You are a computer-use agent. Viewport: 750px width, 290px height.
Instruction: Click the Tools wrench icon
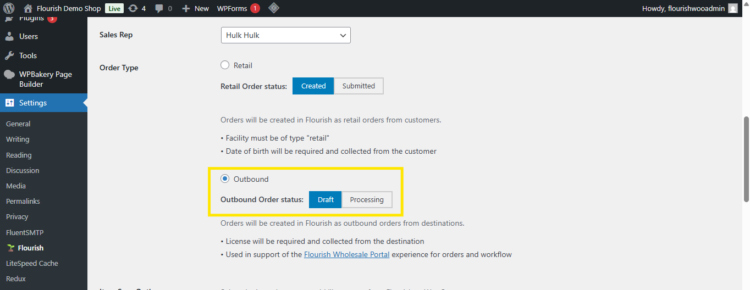coord(9,55)
